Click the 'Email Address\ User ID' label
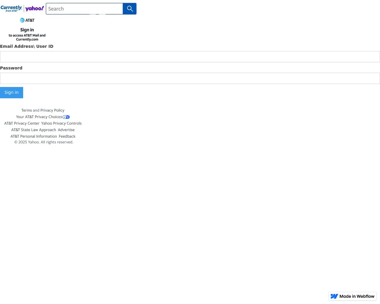380x304 pixels. tap(27, 46)
